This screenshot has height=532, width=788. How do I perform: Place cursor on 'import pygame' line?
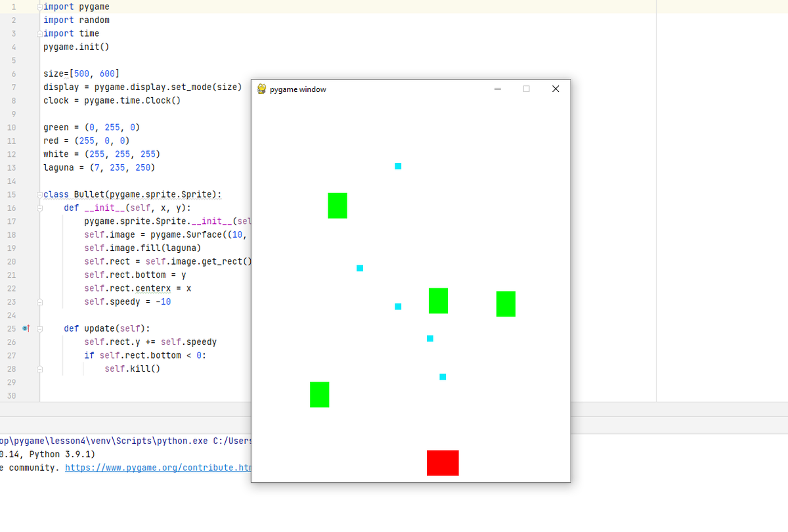click(x=76, y=7)
